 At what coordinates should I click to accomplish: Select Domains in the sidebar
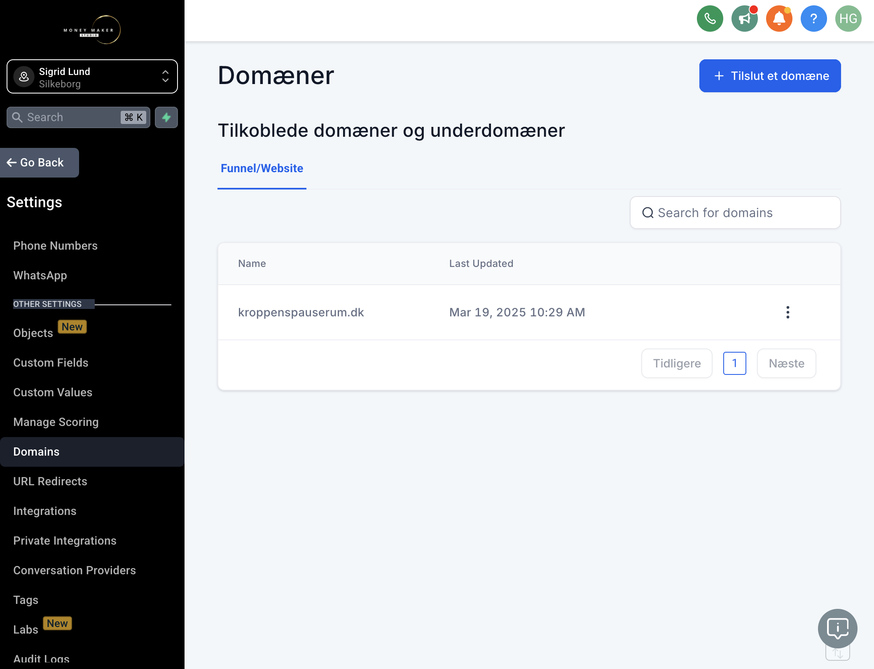coord(92,452)
